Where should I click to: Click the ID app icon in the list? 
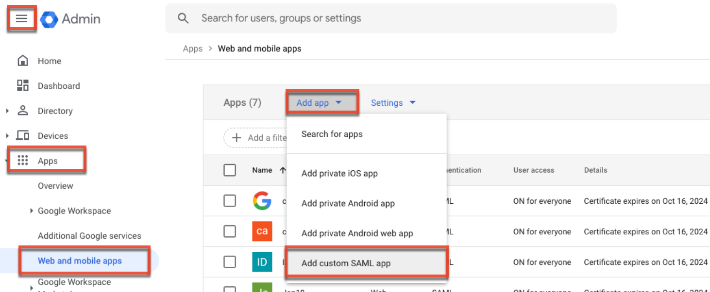click(x=262, y=262)
